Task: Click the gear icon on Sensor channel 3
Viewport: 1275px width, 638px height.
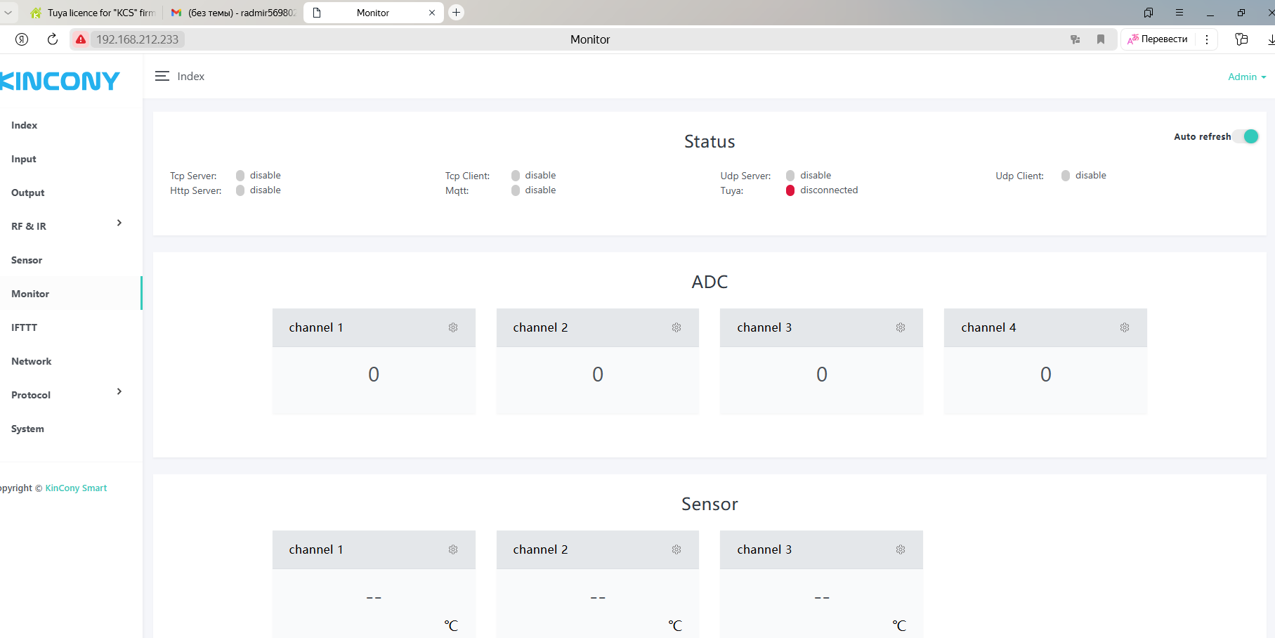Action: click(x=901, y=549)
